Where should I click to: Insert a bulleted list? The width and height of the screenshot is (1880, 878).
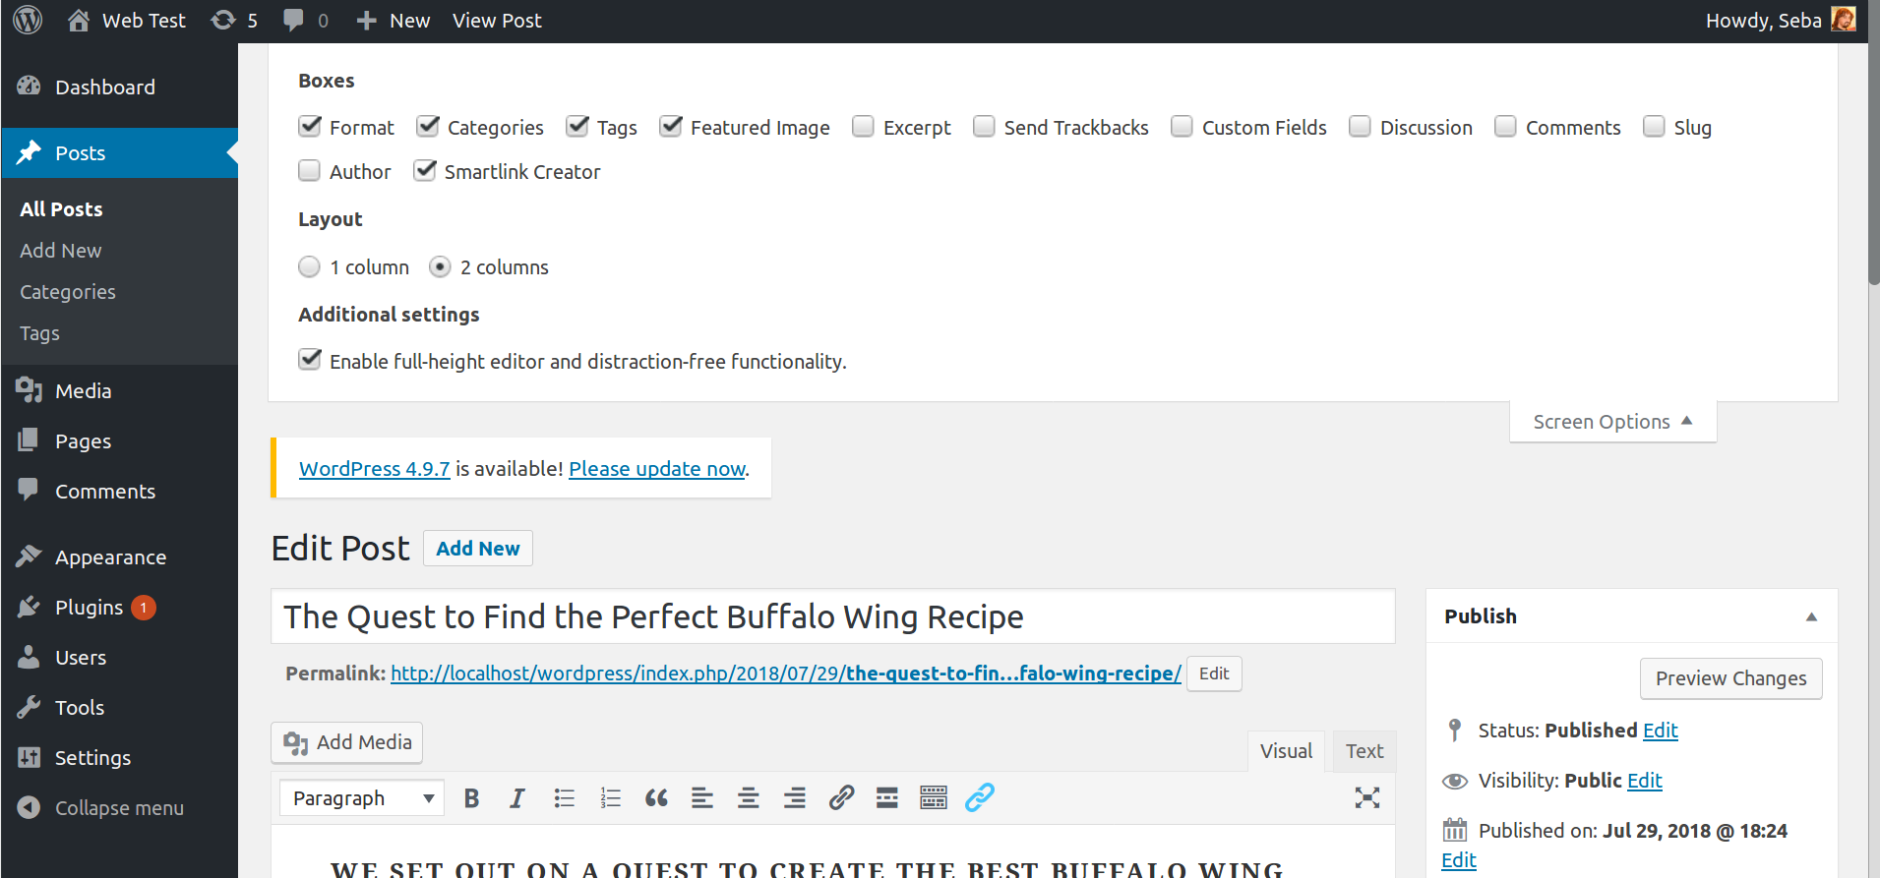click(564, 797)
